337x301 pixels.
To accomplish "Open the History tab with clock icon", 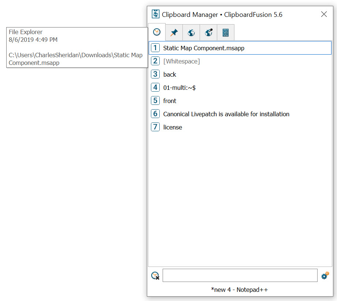I will (157, 32).
